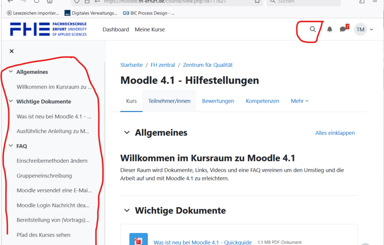Switch to the Bewertungen tab
384x245 pixels.
pyautogui.click(x=218, y=101)
